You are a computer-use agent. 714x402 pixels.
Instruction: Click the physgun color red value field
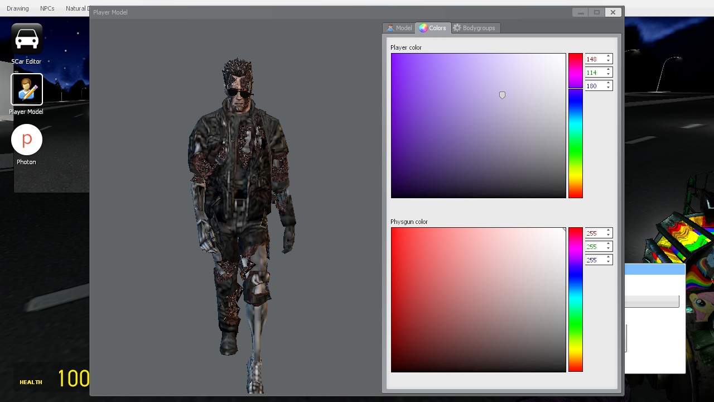pyautogui.click(x=594, y=233)
